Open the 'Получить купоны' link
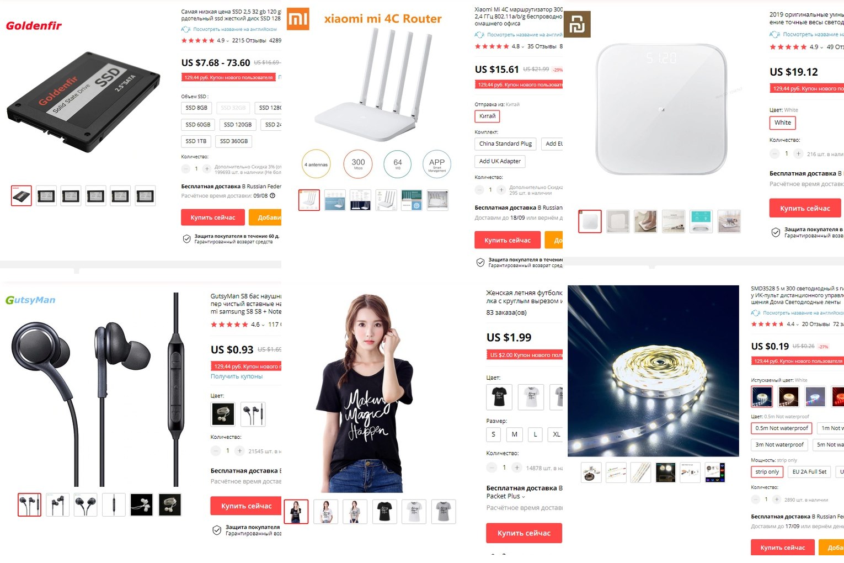Image resolution: width=844 pixels, height=563 pixels. [237, 376]
